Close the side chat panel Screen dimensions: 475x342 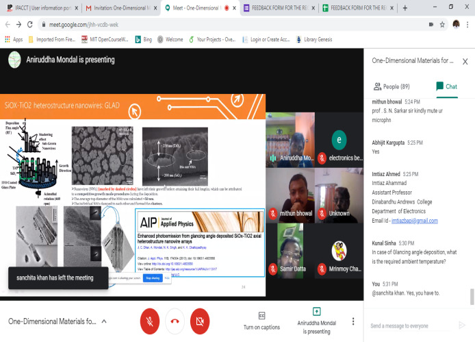tap(464, 60)
